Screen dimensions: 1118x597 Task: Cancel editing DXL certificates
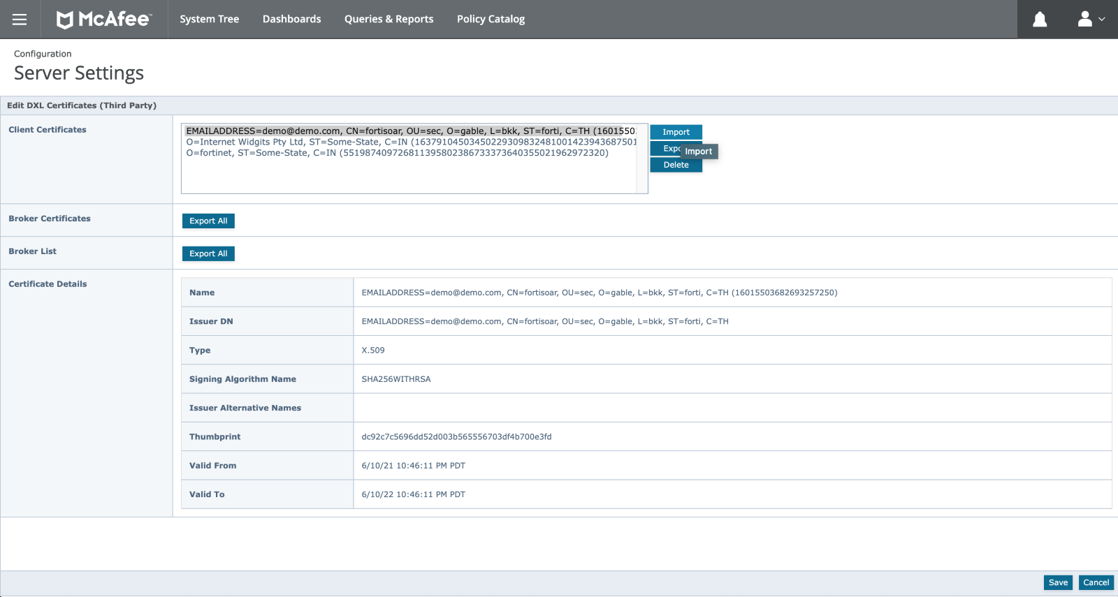(x=1096, y=582)
